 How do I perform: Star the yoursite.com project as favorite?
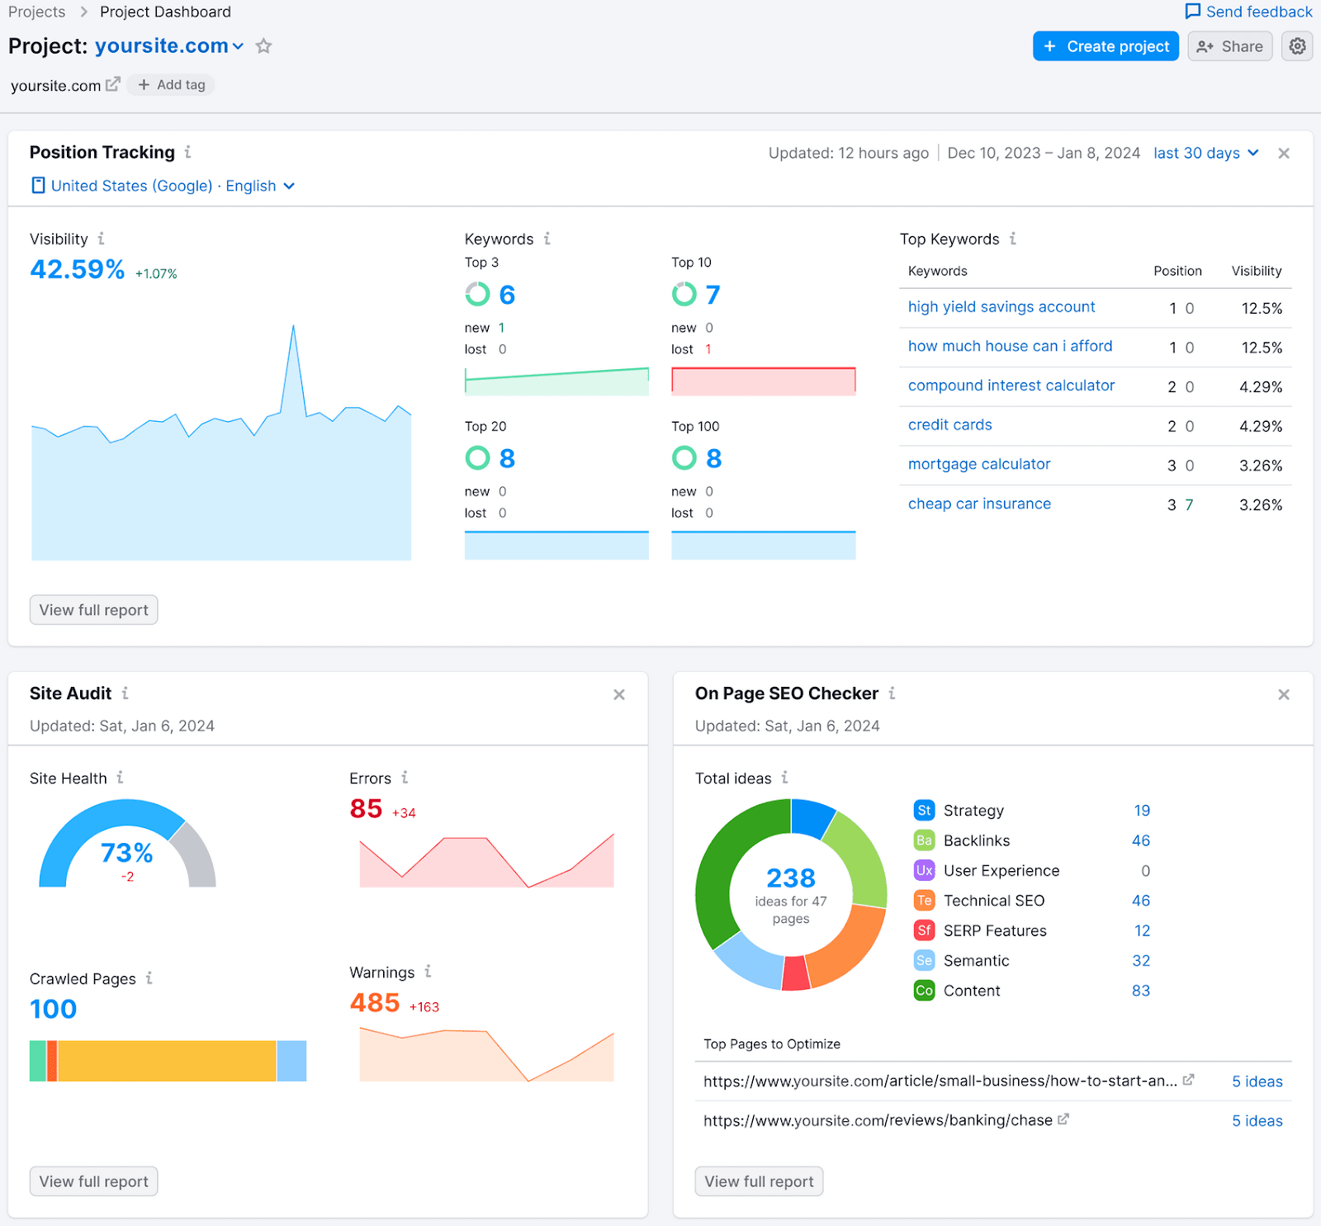pyautogui.click(x=263, y=46)
